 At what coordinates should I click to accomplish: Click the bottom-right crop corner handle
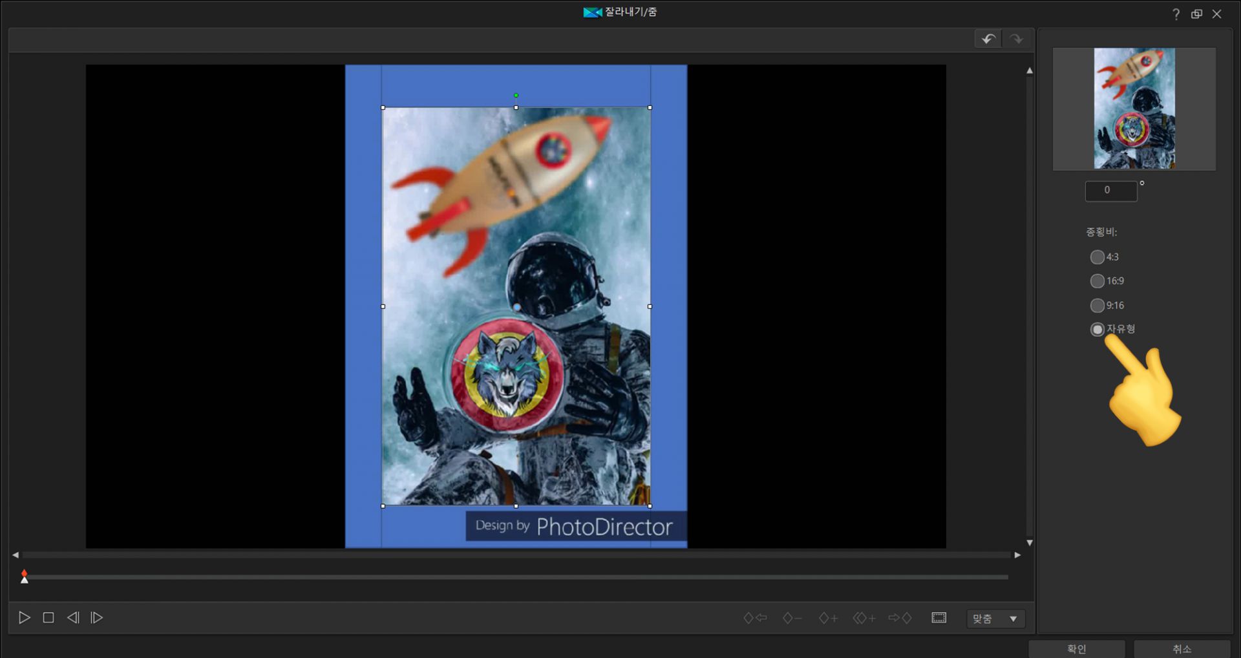tap(650, 506)
